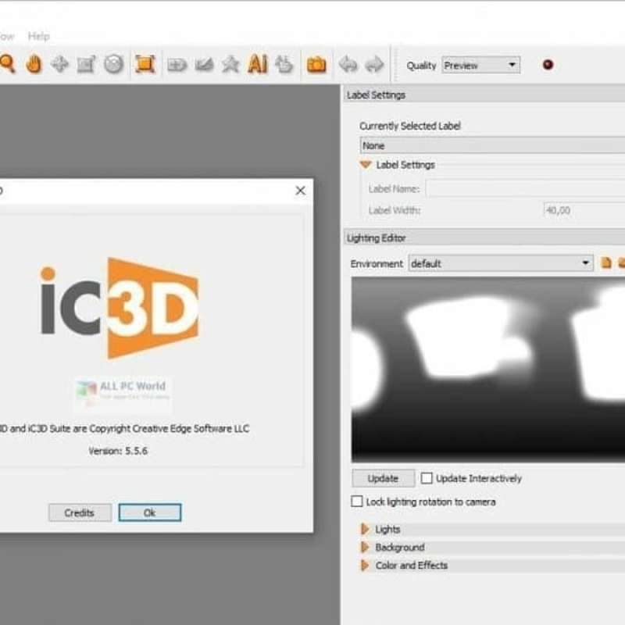Open the Help menu
Screen dimensions: 625x625
click(x=38, y=36)
